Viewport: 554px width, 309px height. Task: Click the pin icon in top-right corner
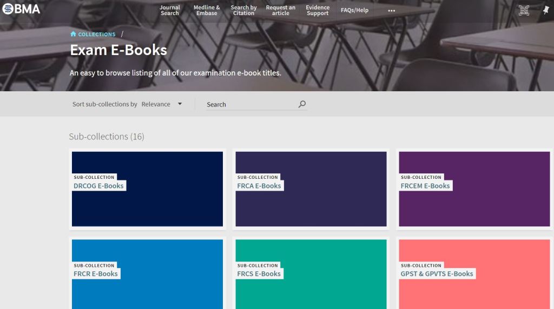(x=546, y=10)
